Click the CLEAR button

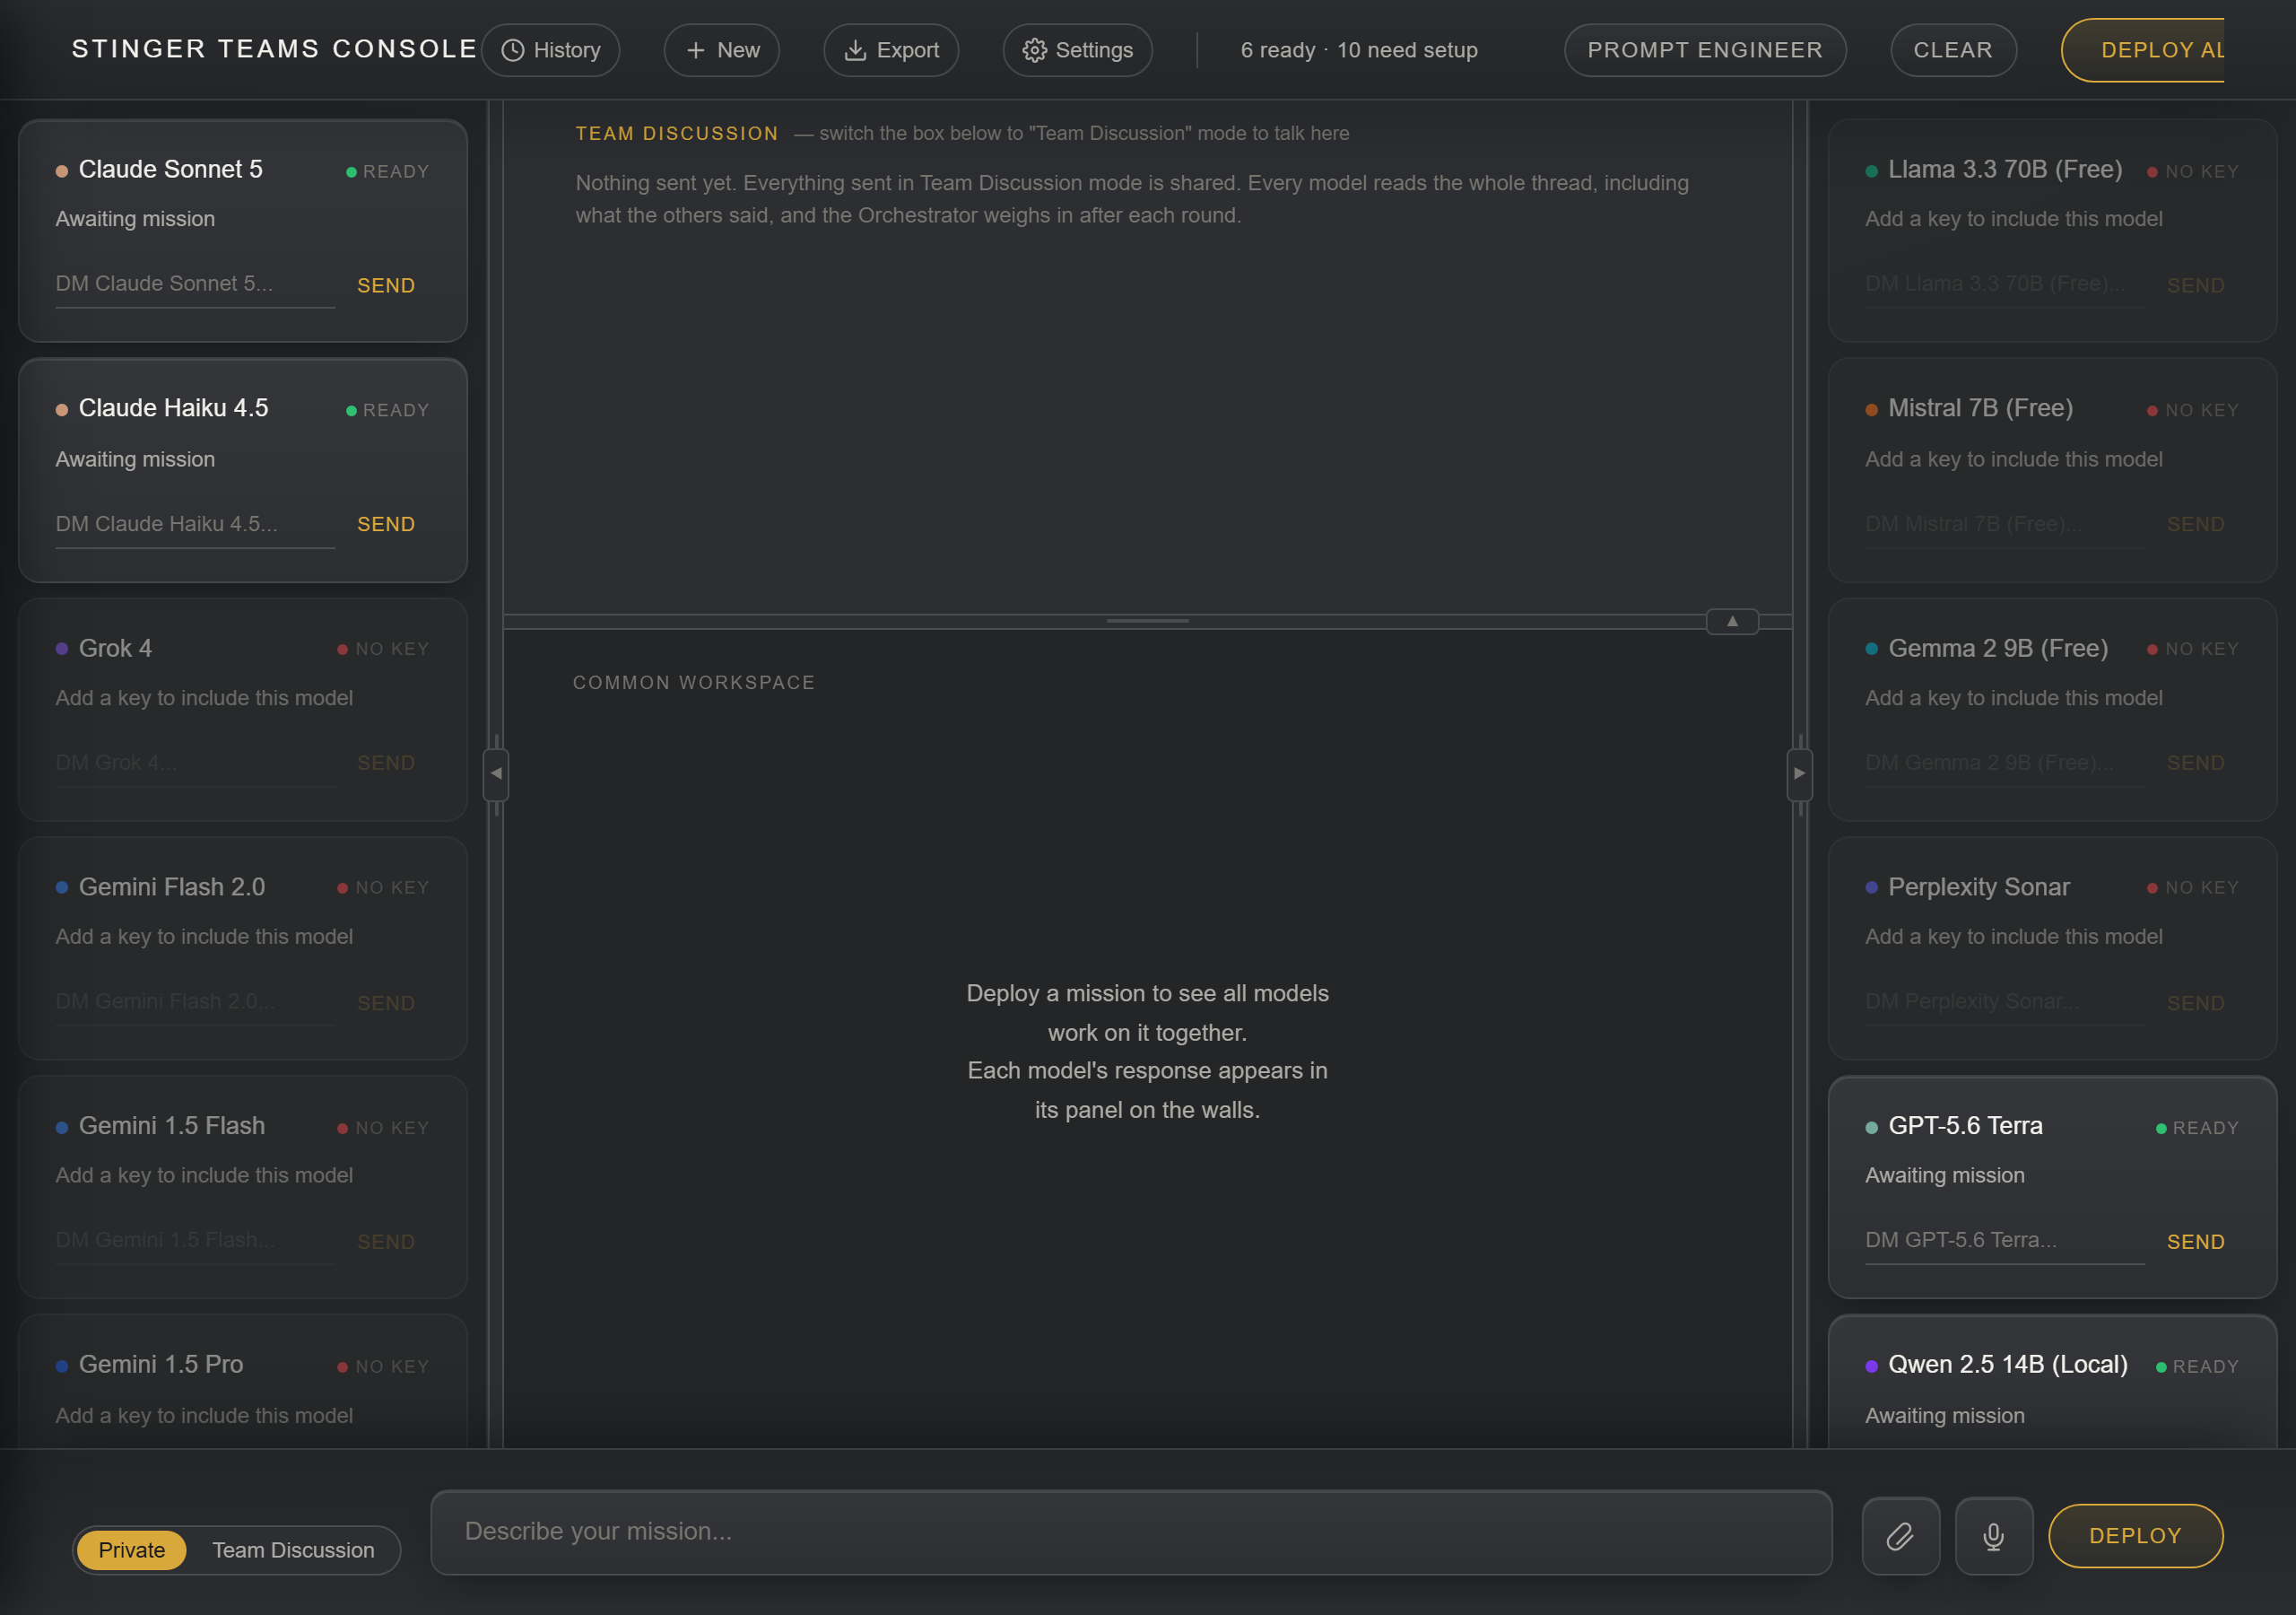(1953, 50)
